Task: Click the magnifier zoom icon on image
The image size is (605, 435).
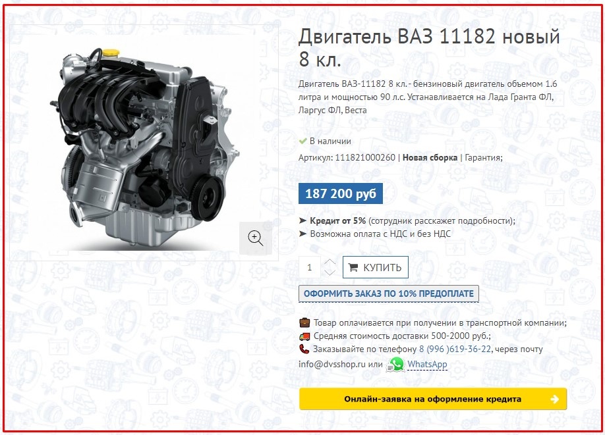Action: coord(256,238)
